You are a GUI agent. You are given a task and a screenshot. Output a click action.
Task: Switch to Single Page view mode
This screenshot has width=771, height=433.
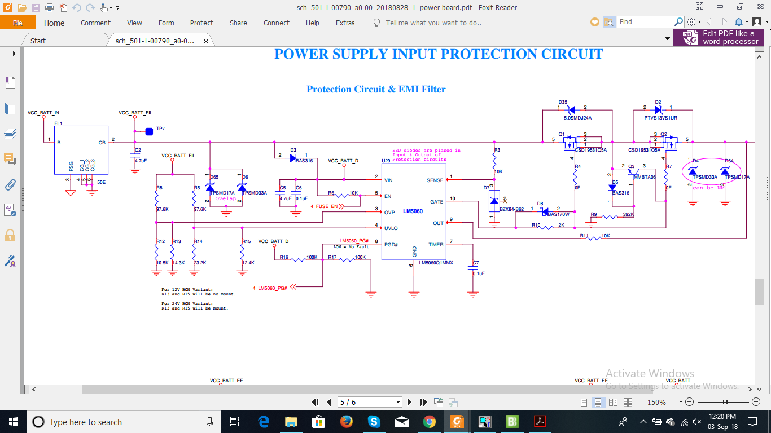584,402
